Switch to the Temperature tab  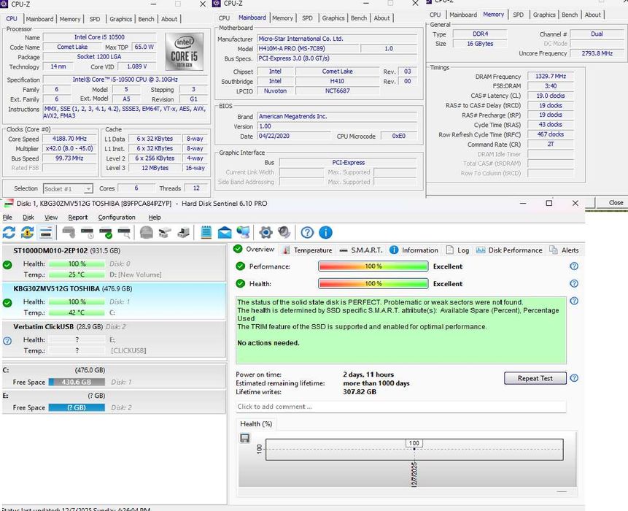tap(308, 250)
